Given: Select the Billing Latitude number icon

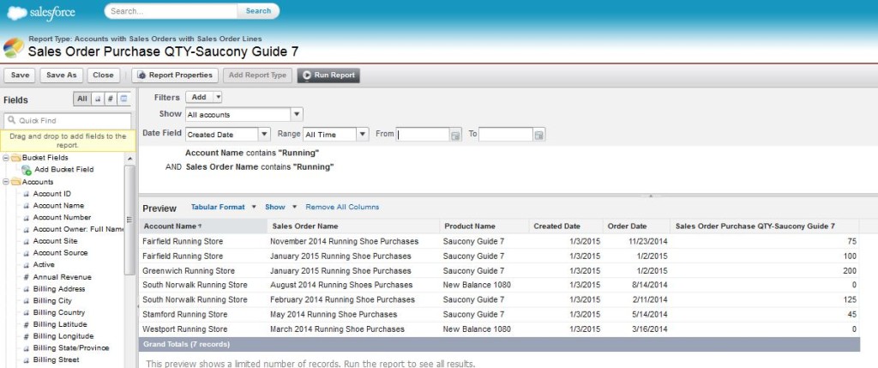Looking at the screenshot, I should point(26,325).
